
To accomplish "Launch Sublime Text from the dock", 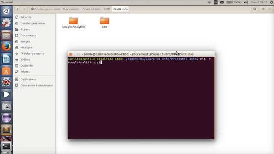I will 6,130.
